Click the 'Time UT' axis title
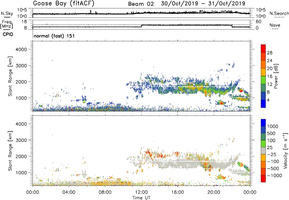This screenshot has height=200, width=289. [141, 197]
